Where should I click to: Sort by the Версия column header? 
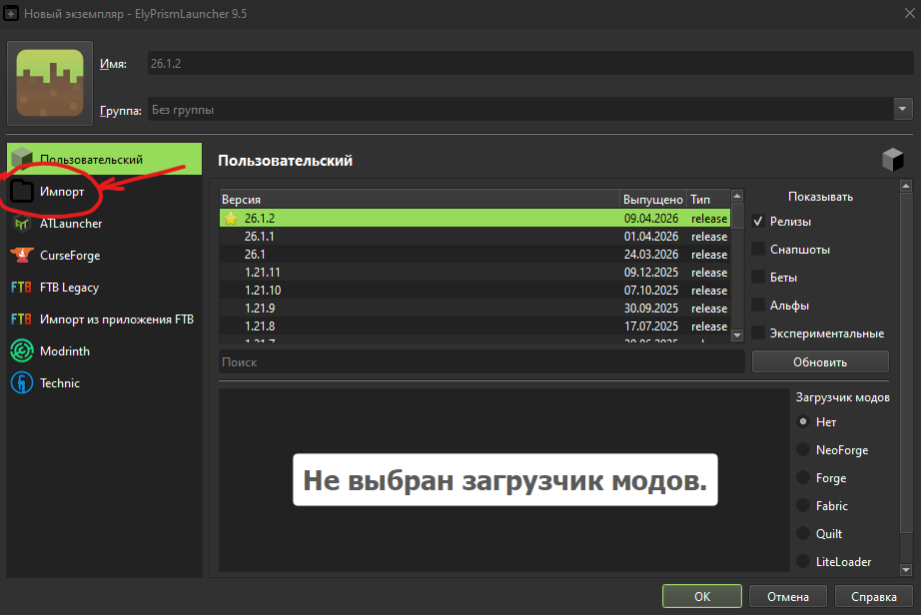tap(420, 199)
